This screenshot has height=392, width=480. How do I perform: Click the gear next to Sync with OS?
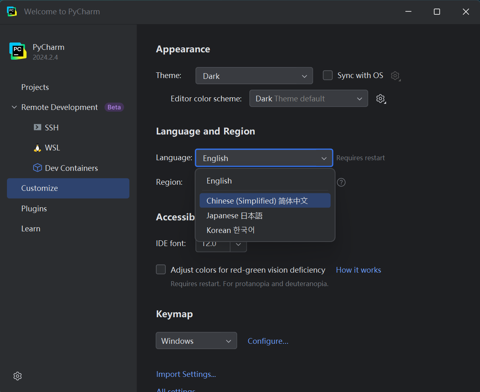coord(395,76)
